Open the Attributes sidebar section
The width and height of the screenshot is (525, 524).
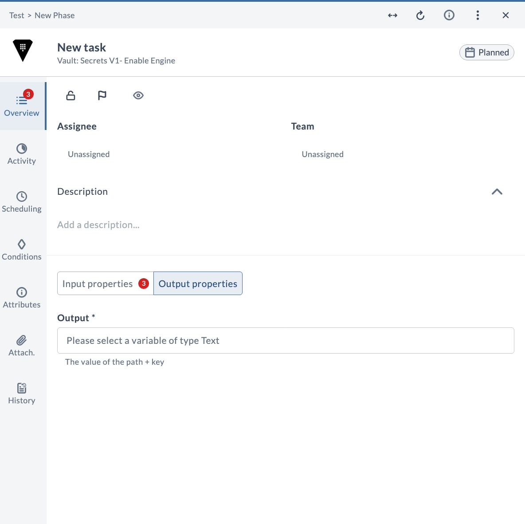pyautogui.click(x=22, y=298)
